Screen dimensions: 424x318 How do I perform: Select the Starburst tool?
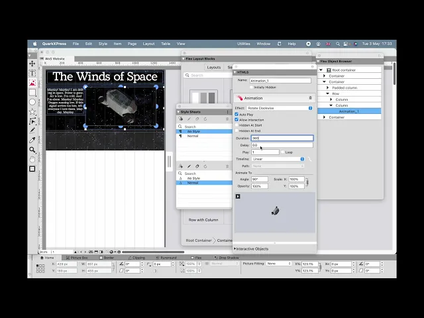pyautogui.click(x=32, y=111)
